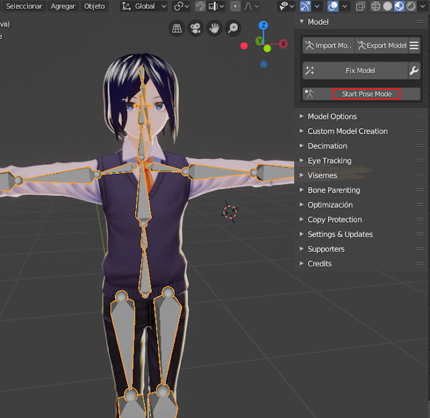This screenshot has height=418, width=430.
Task: Grab the Decimation panel drag handle
Action: (x=420, y=146)
